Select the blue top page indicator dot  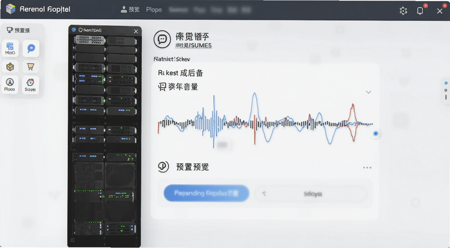[x=445, y=83]
